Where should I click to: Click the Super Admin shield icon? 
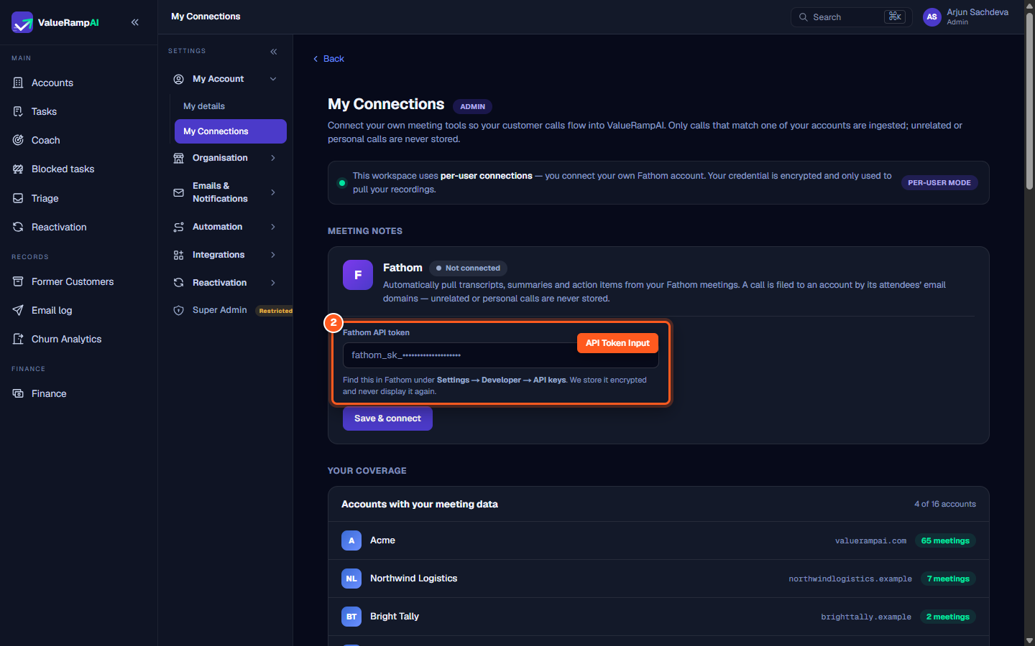178,310
